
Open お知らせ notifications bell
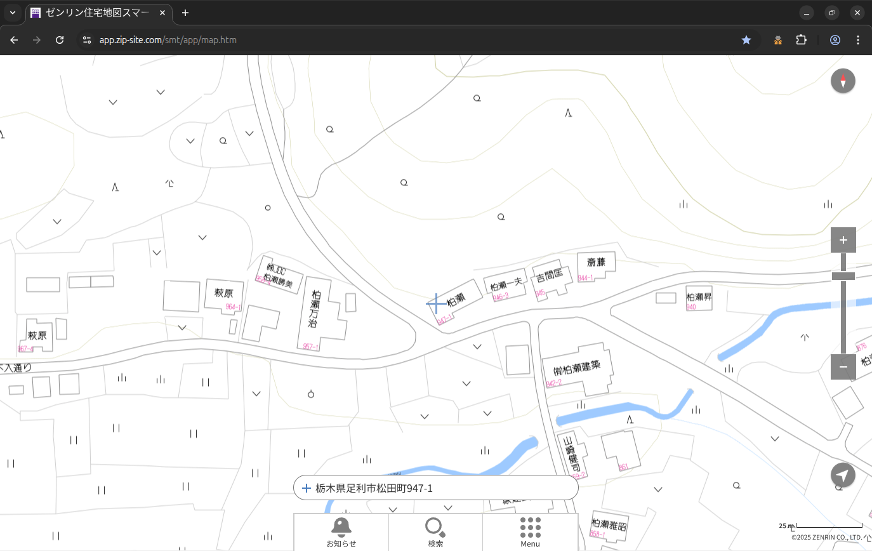[341, 532]
